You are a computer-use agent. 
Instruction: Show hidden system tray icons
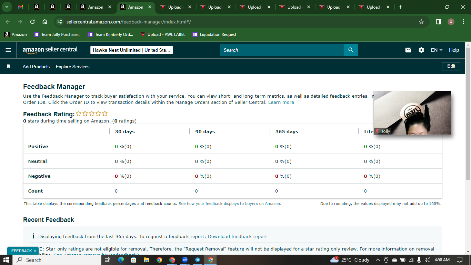378,260
